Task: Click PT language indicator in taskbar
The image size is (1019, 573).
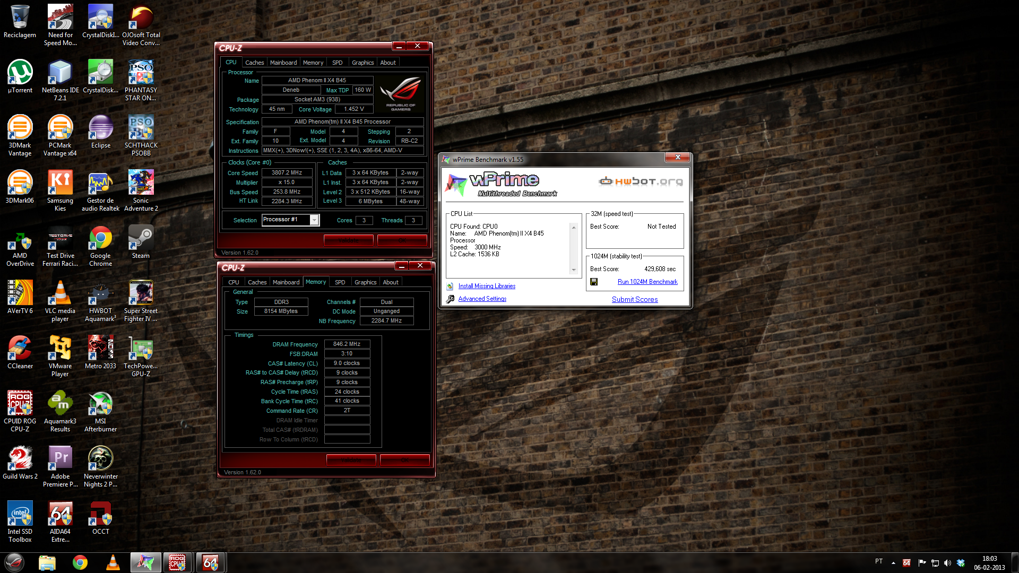Action: pyautogui.click(x=879, y=561)
